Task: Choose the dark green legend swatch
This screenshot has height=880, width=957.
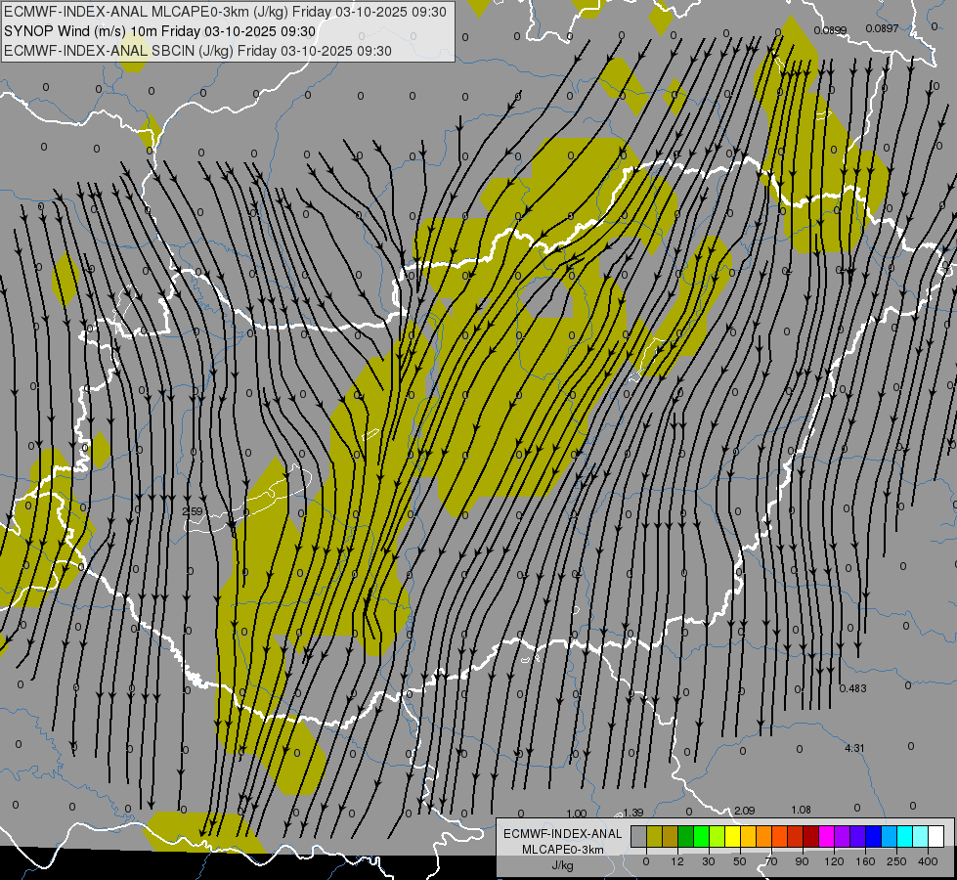Action: pyautogui.click(x=685, y=836)
